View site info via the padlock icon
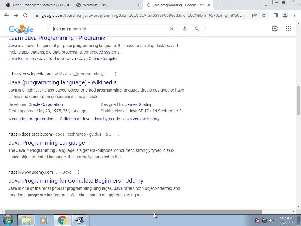The width and height of the screenshot is (301, 226). [x=37, y=15]
